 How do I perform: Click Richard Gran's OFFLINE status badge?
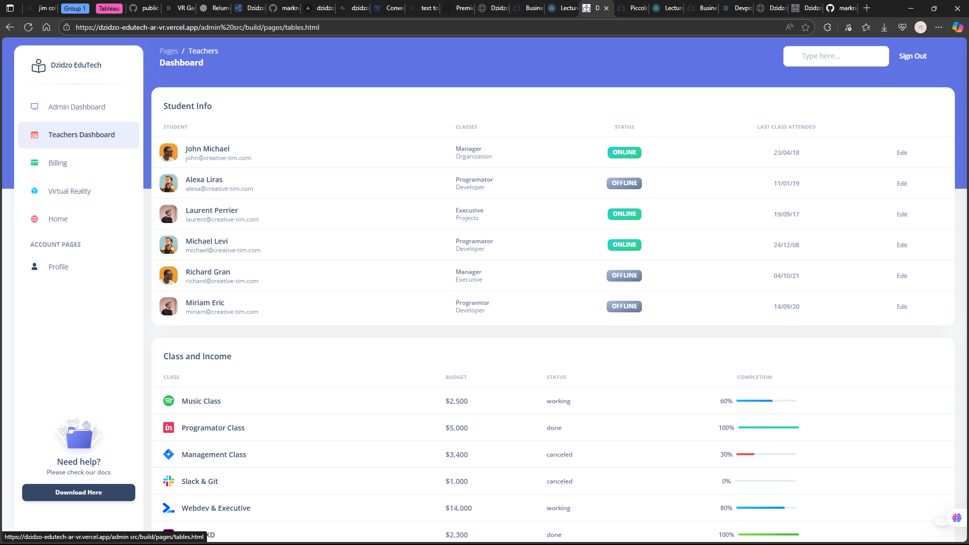pos(624,276)
